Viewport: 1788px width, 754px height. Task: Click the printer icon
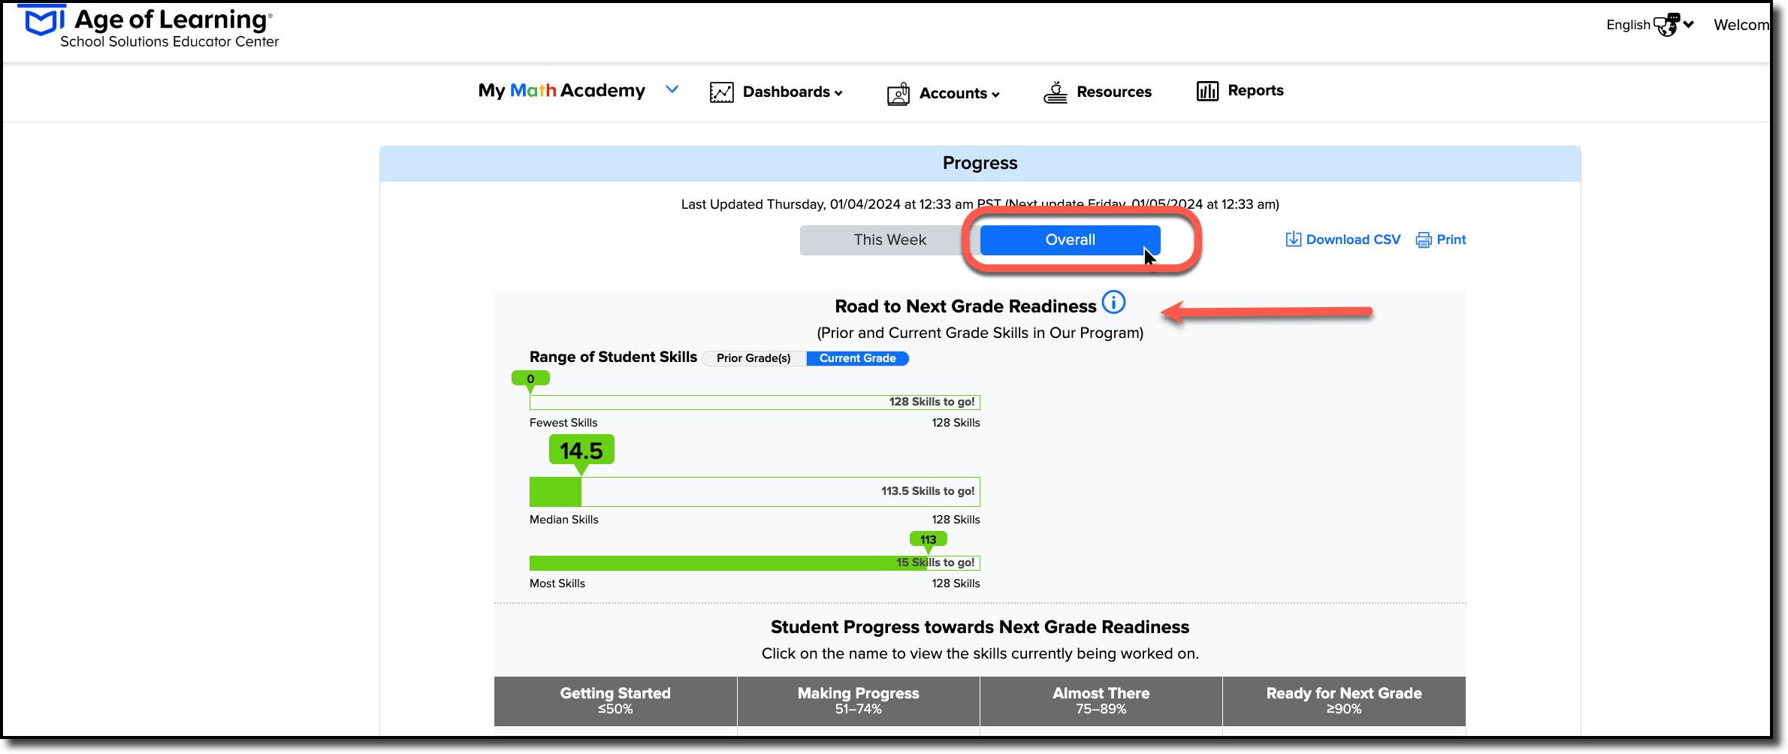[x=1424, y=240]
